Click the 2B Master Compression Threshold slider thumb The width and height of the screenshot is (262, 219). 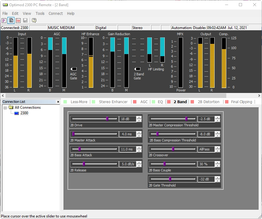186,119
